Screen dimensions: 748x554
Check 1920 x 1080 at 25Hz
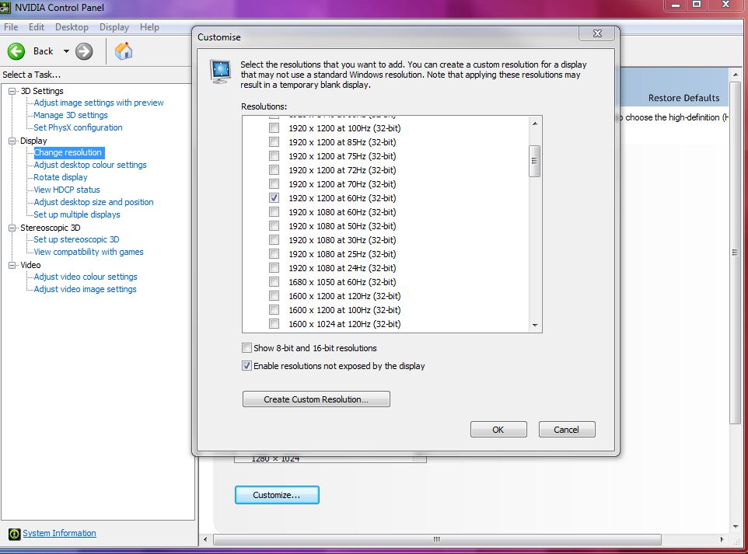click(x=274, y=253)
